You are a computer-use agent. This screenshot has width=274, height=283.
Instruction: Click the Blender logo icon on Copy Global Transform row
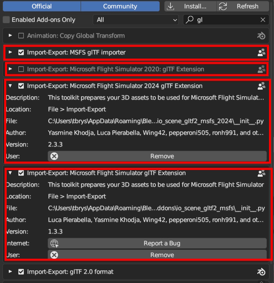click(x=261, y=36)
